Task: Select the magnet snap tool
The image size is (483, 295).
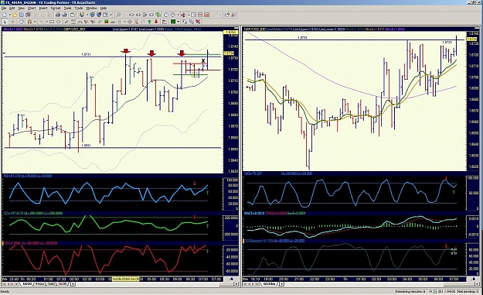Action: [x=29, y=22]
